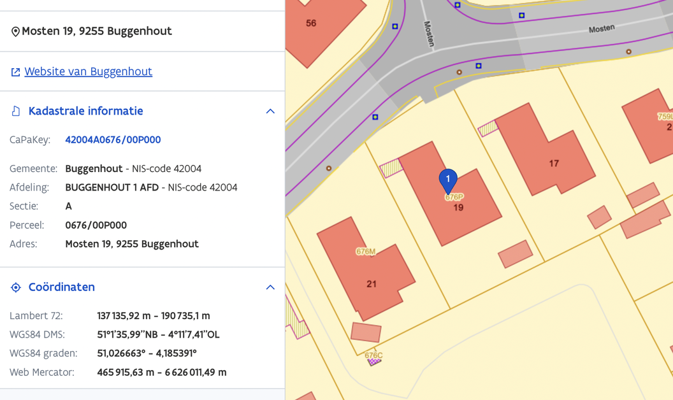Viewport: 673px width, 400px height.
Task: Click the blue map marker numbered 1
Action: (x=448, y=179)
